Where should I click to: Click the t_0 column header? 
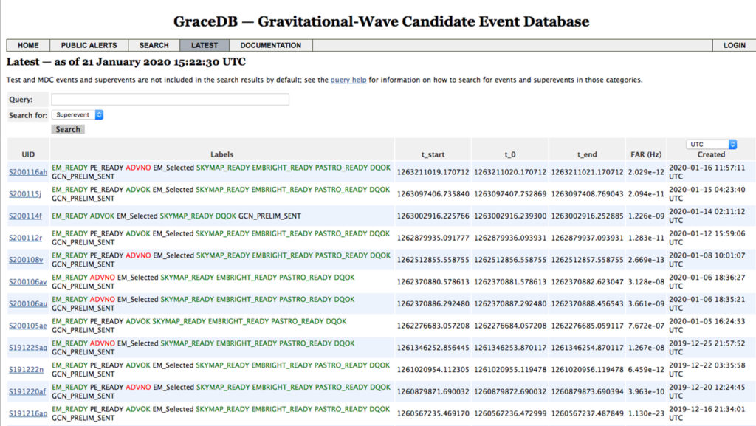510,154
